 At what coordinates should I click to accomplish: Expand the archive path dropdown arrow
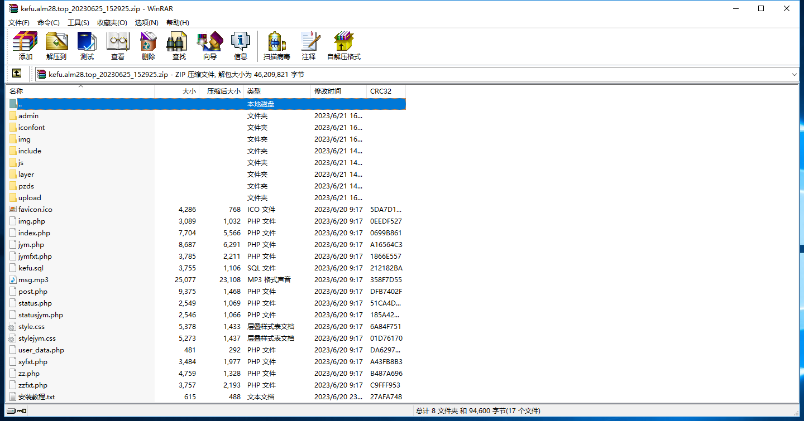(x=795, y=75)
